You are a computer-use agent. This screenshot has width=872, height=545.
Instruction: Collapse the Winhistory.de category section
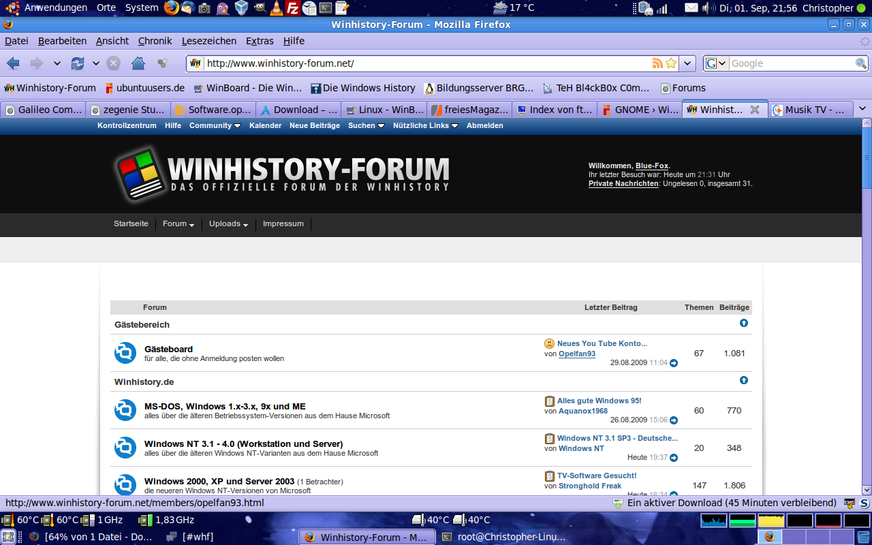pyautogui.click(x=744, y=380)
